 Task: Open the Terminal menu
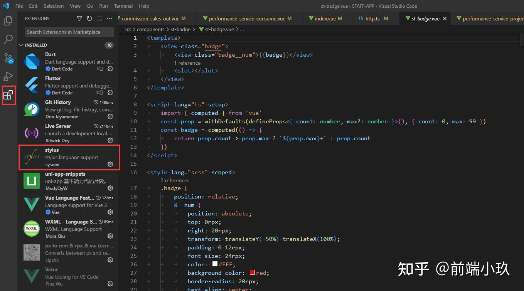pos(123,6)
